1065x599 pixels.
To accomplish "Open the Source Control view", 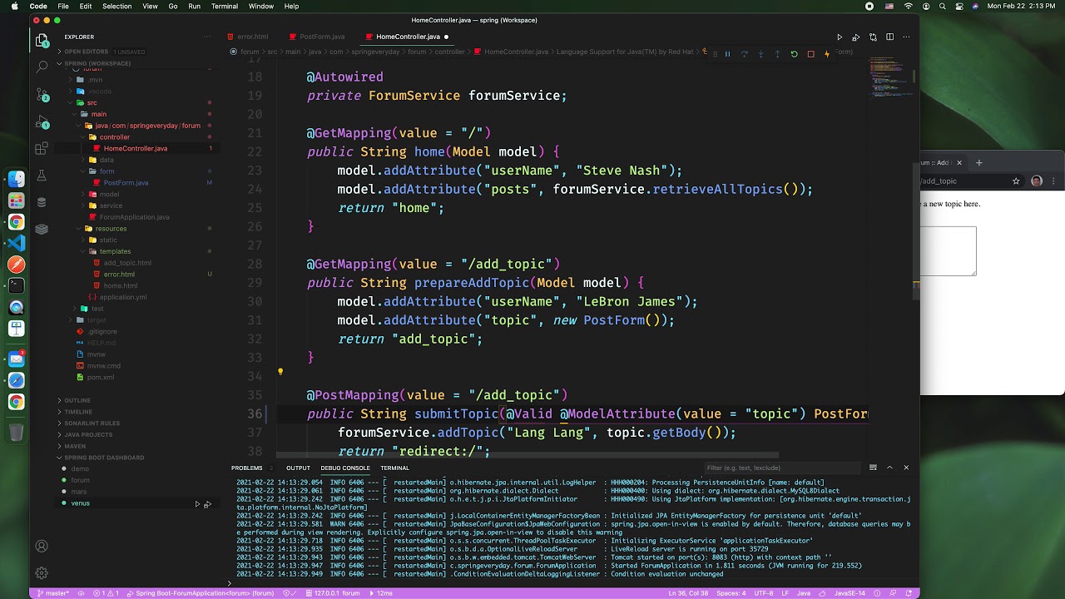I will tap(42, 94).
